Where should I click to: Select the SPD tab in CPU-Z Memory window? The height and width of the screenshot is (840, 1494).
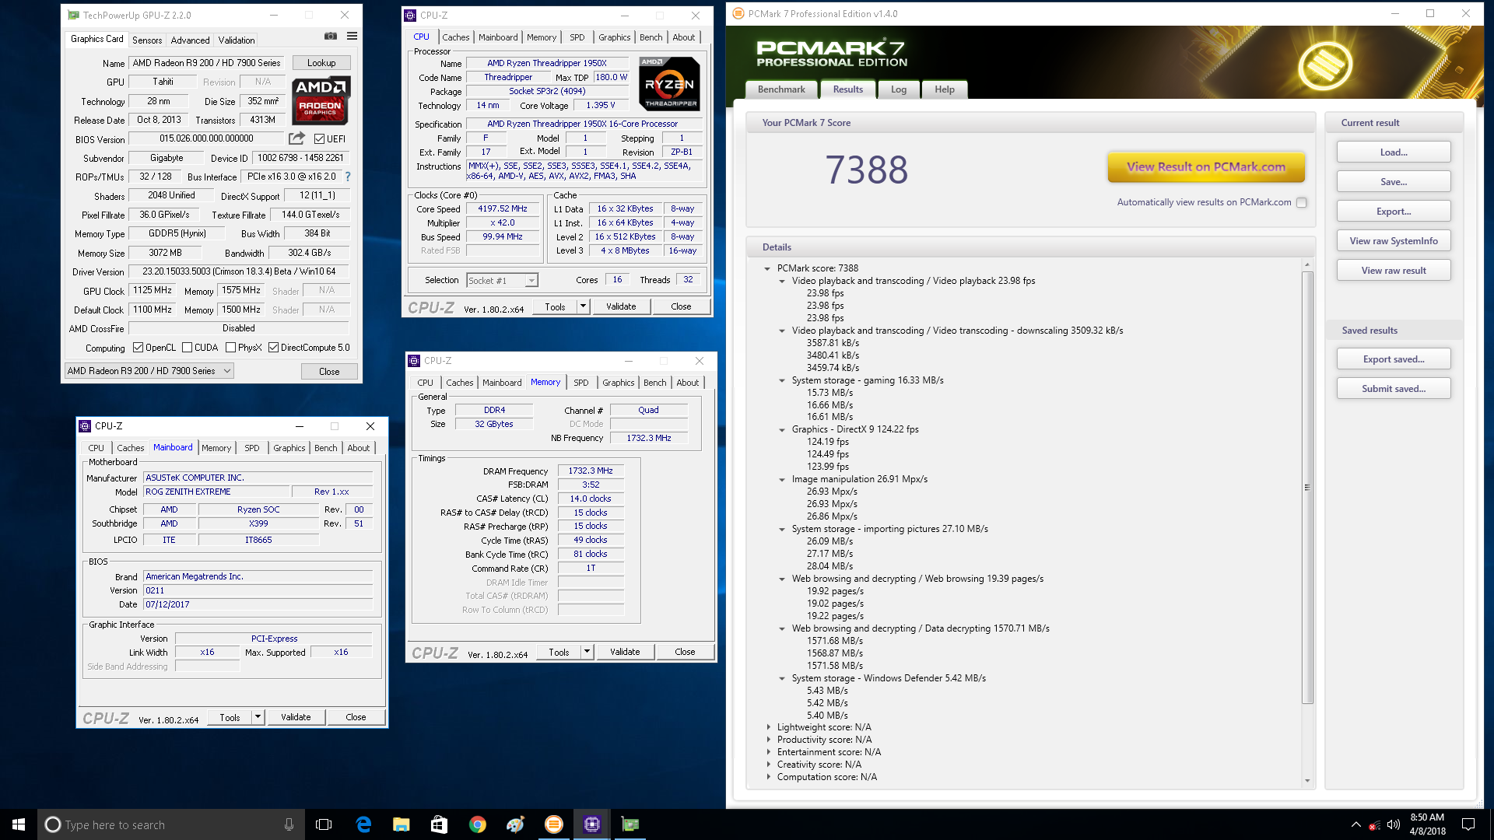pyautogui.click(x=580, y=383)
